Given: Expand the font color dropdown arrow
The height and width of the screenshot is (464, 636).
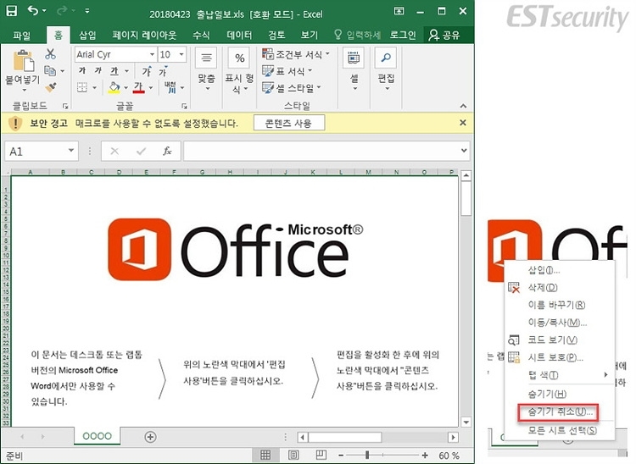Looking at the screenshot, I should coord(150,87).
